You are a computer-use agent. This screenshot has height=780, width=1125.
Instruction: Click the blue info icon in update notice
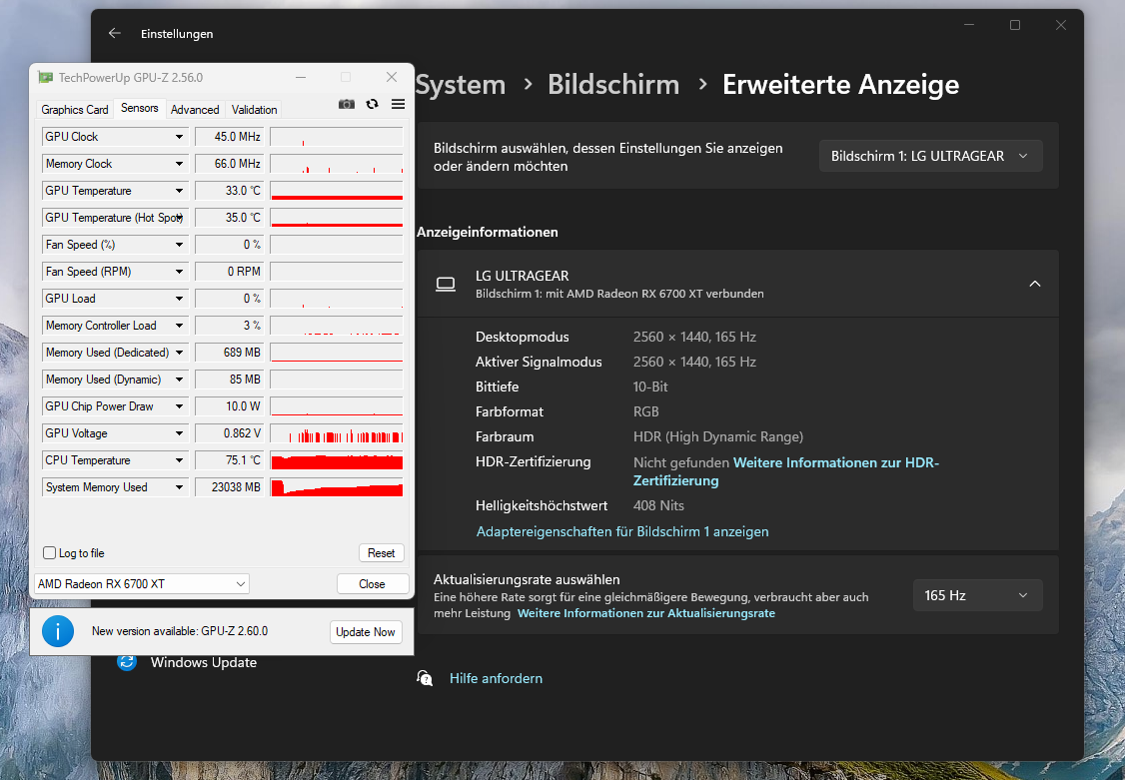tap(58, 631)
